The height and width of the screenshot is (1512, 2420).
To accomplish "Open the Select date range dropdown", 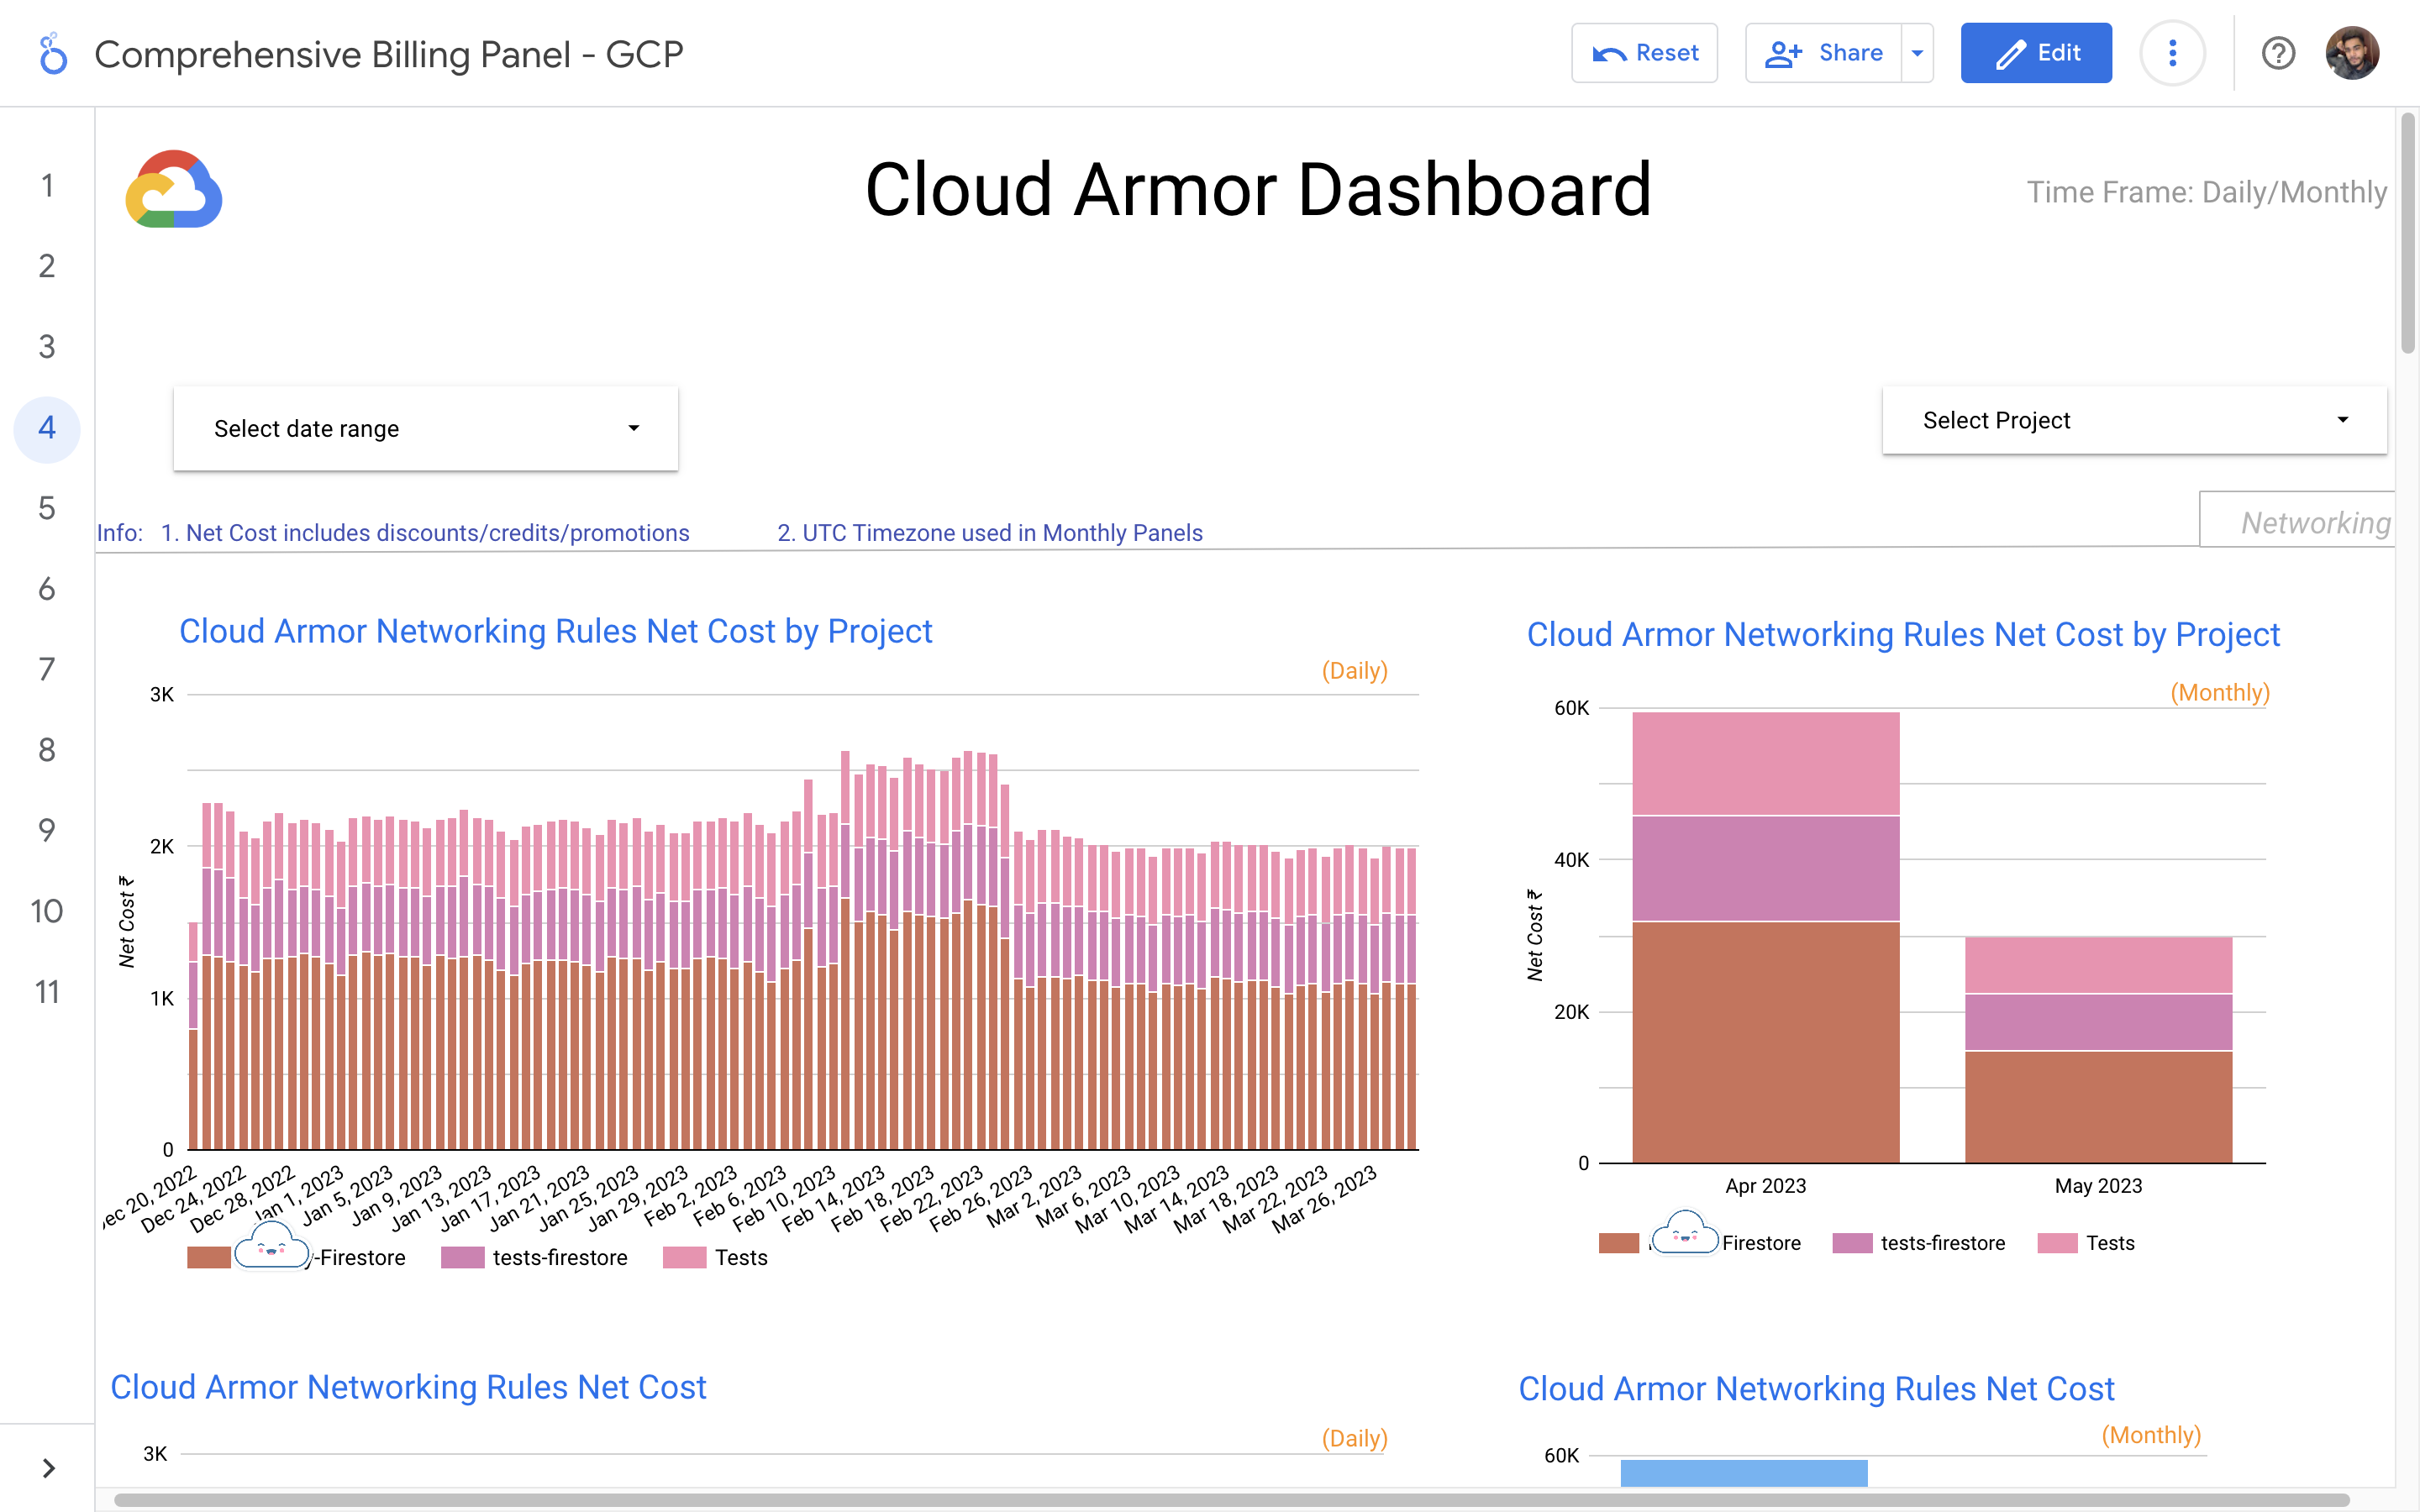I will [425, 429].
